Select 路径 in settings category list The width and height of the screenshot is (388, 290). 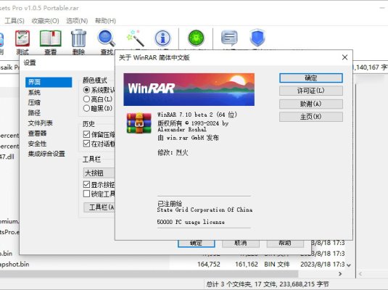click(34, 113)
